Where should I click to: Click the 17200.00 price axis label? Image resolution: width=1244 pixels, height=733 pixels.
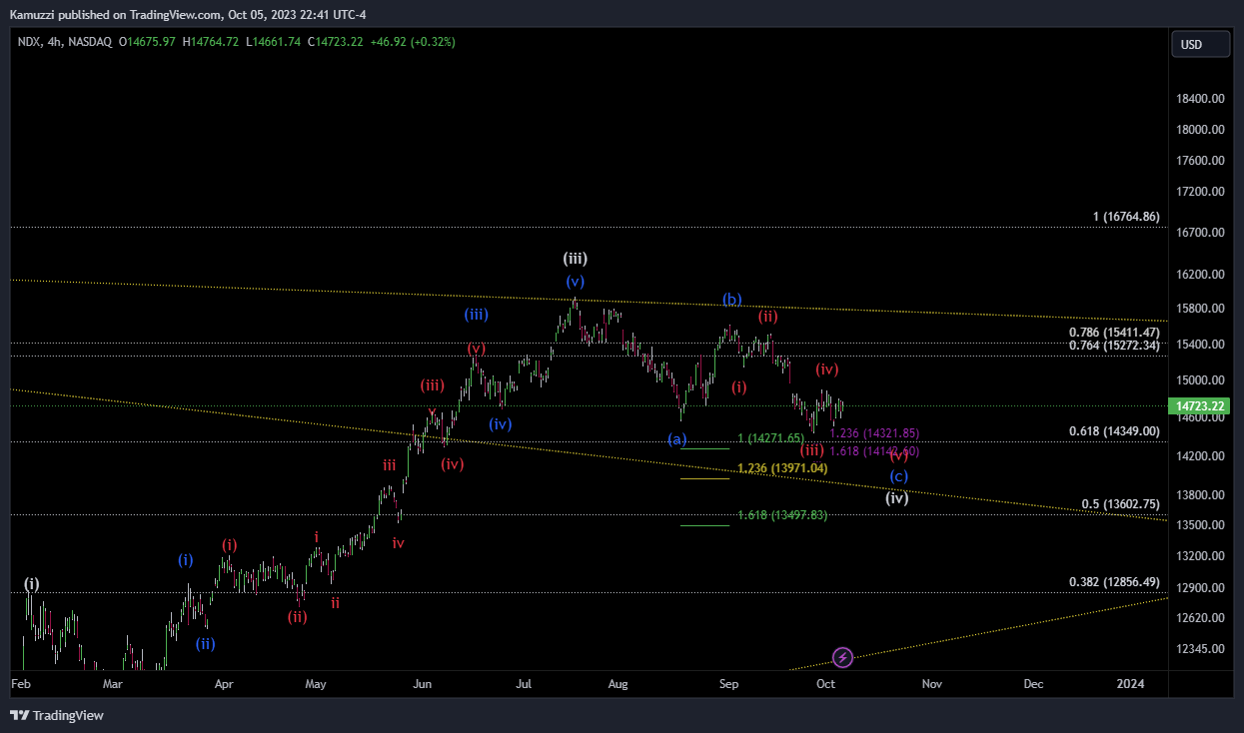pos(1202,192)
